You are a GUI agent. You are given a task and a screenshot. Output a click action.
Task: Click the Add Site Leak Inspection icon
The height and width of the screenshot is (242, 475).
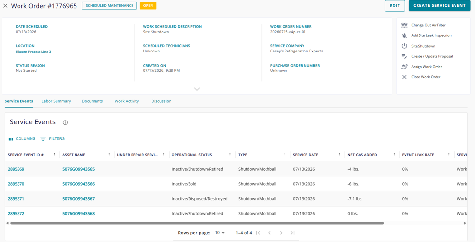pos(404,35)
